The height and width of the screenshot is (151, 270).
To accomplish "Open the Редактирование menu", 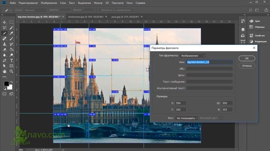I will coord(28,3).
